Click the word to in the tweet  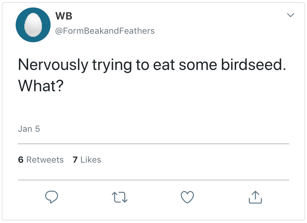[142, 65]
